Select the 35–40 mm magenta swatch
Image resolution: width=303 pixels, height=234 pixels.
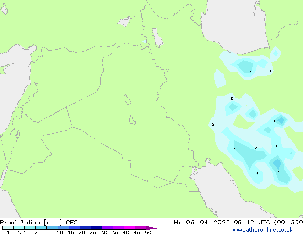tap(119, 228)
